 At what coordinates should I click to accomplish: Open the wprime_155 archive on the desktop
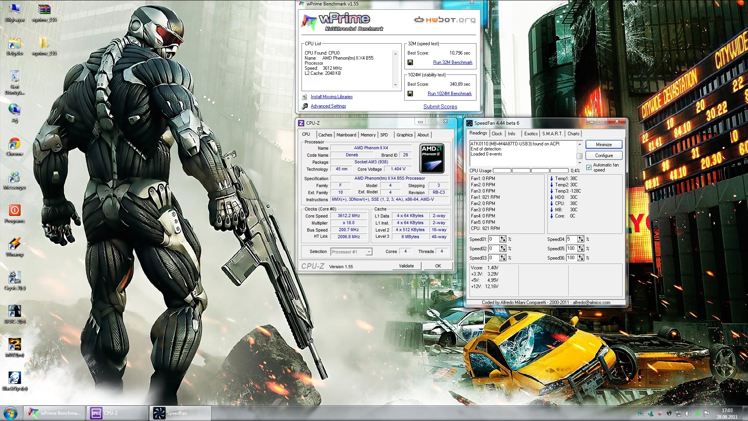pyautogui.click(x=44, y=9)
